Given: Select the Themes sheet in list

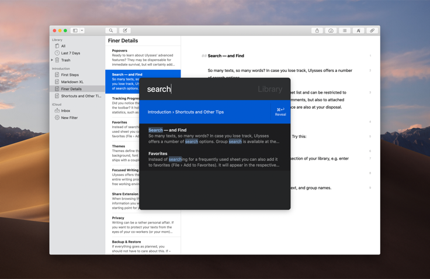Looking at the screenshot, I should [x=123, y=153].
